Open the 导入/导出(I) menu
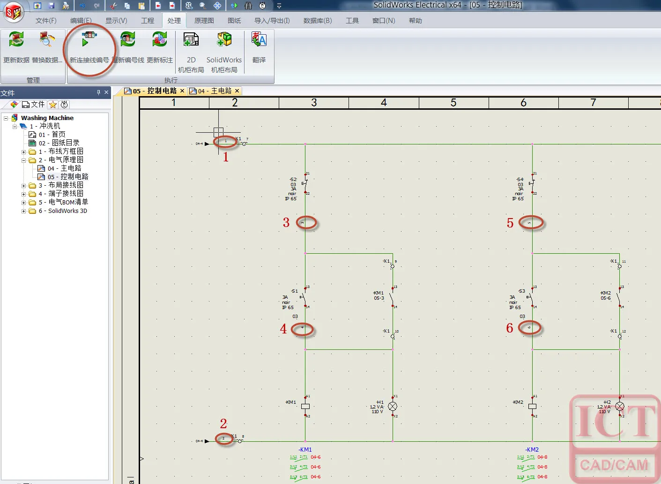Screen dimensions: 661x484 coord(272,21)
